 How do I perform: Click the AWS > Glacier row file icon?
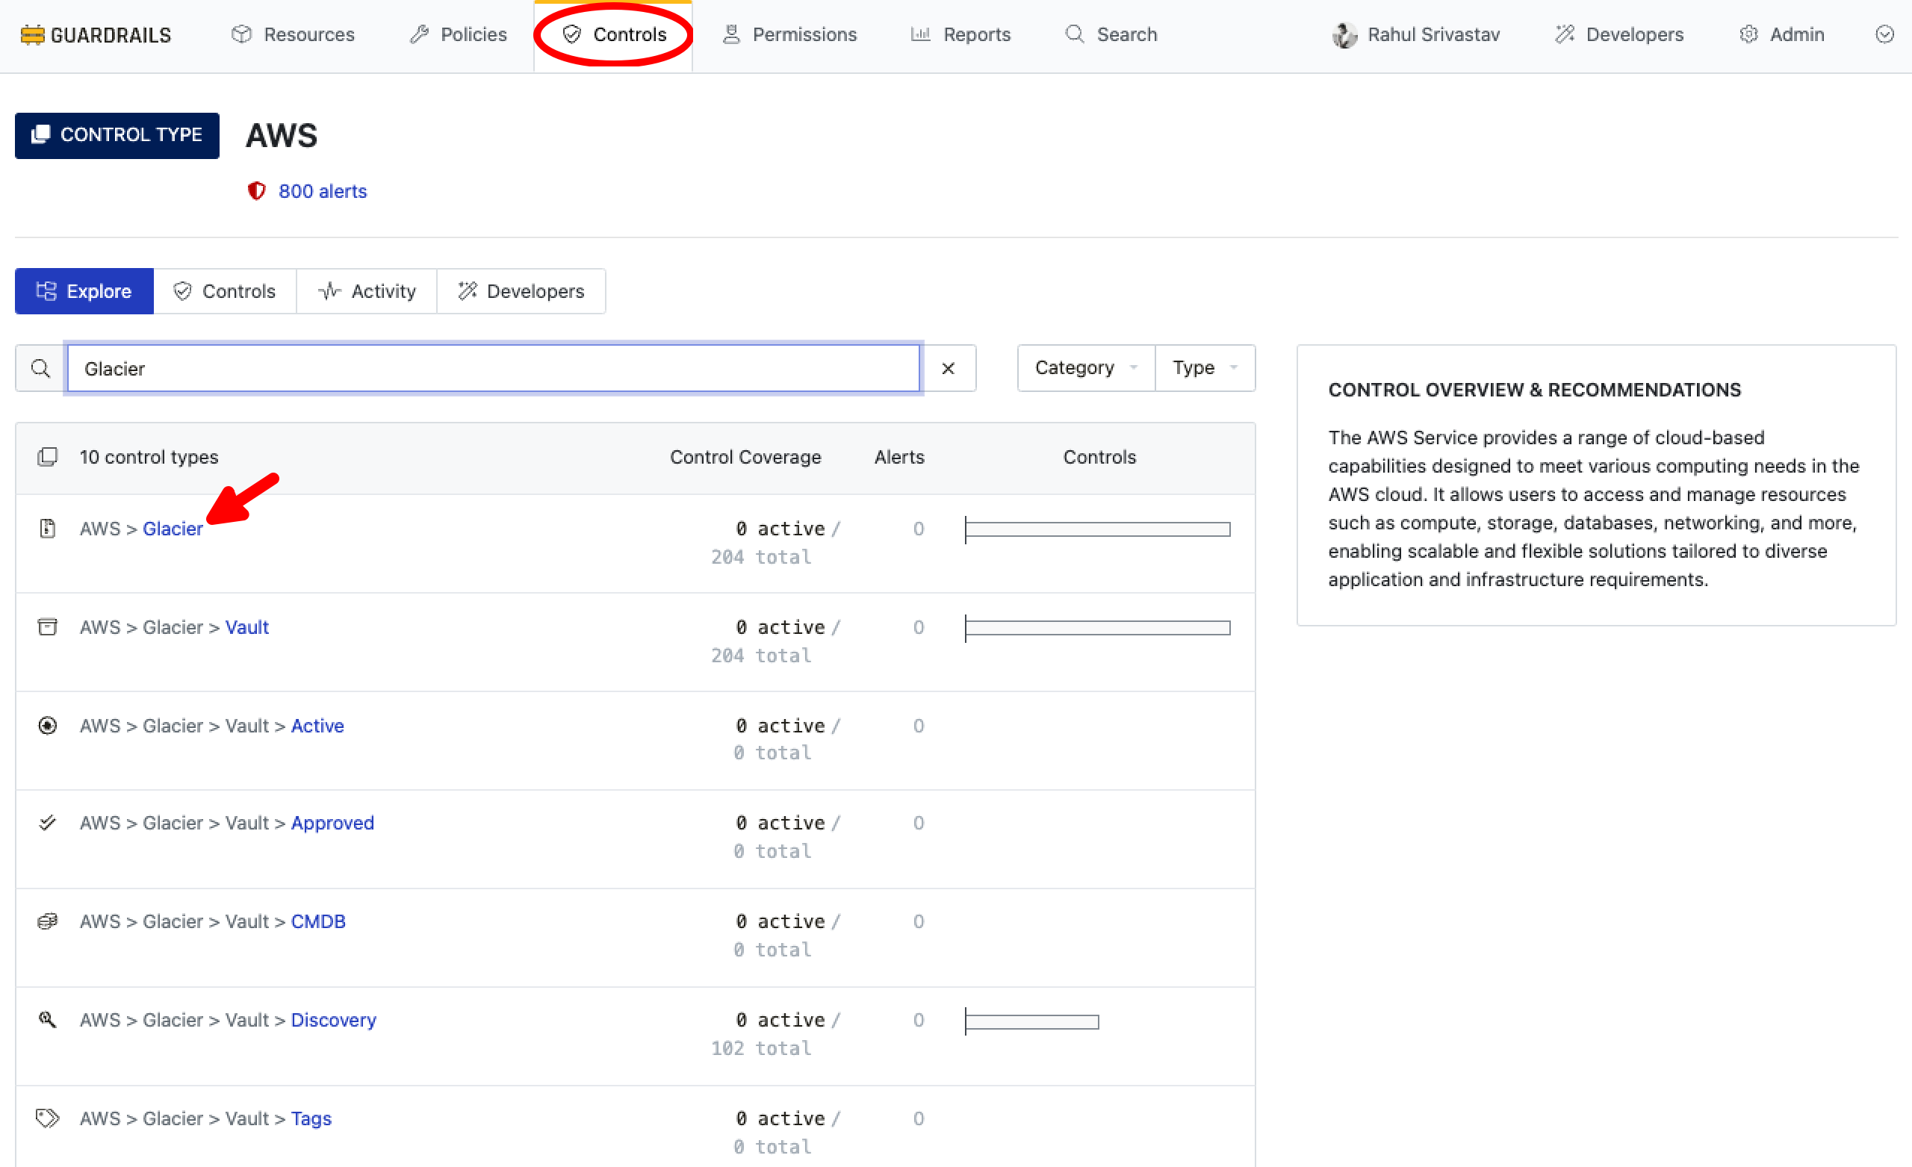tap(47, 529)
